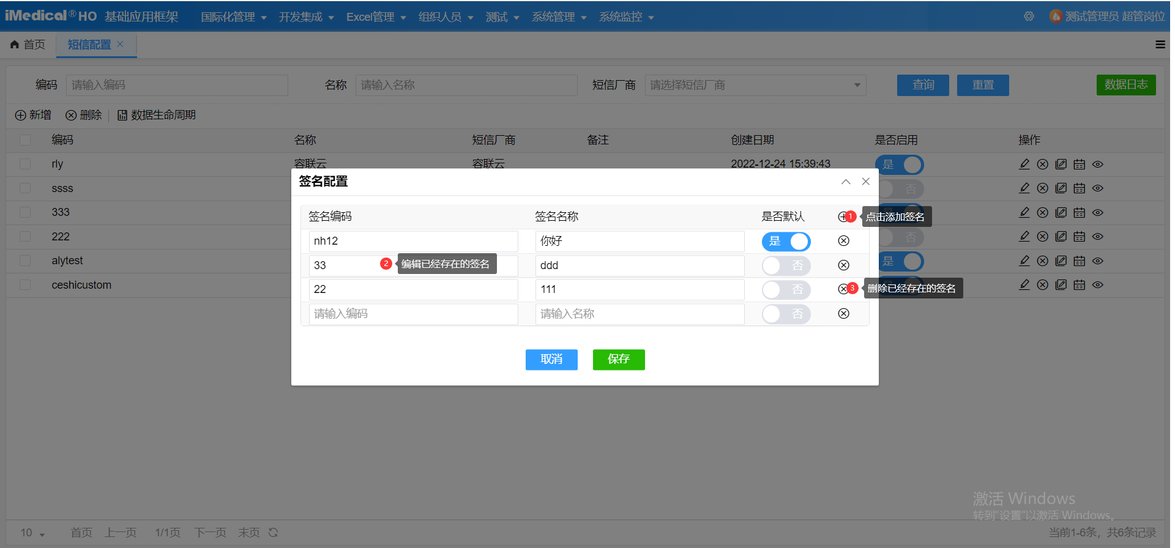View rly row with eye icon
Screen dimensions: 1175x548
(1097, 164)
